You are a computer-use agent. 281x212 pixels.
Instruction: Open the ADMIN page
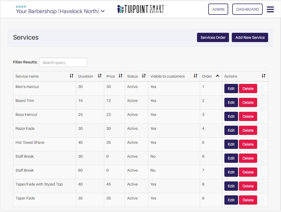click(x=218, y=9)
